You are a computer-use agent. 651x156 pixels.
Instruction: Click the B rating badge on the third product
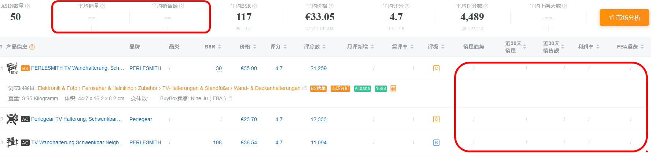click(436, 142)
